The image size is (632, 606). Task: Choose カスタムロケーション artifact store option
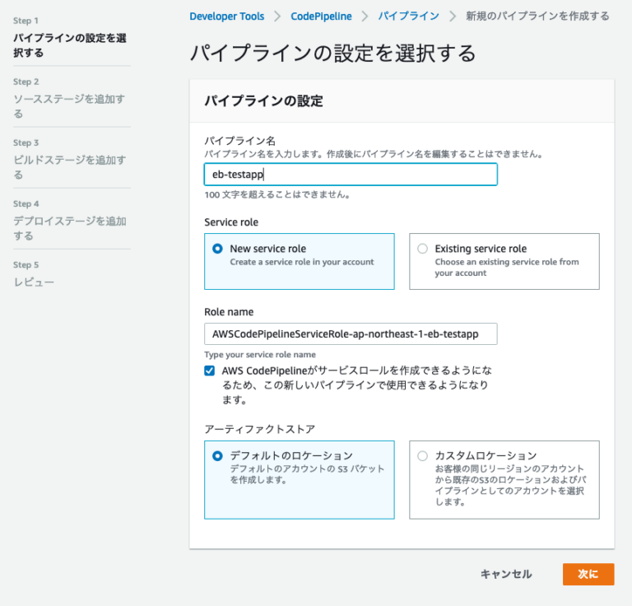423,455
